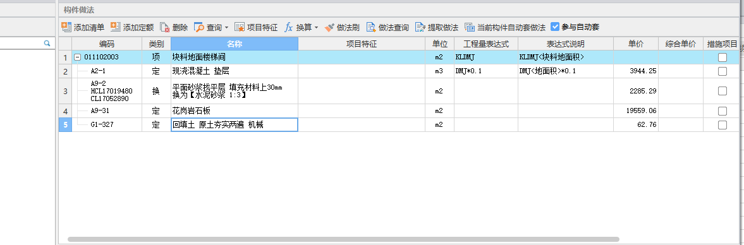Open the 换算 dropdown arrow
Viewport: 744px width, 245px height.
316,28
